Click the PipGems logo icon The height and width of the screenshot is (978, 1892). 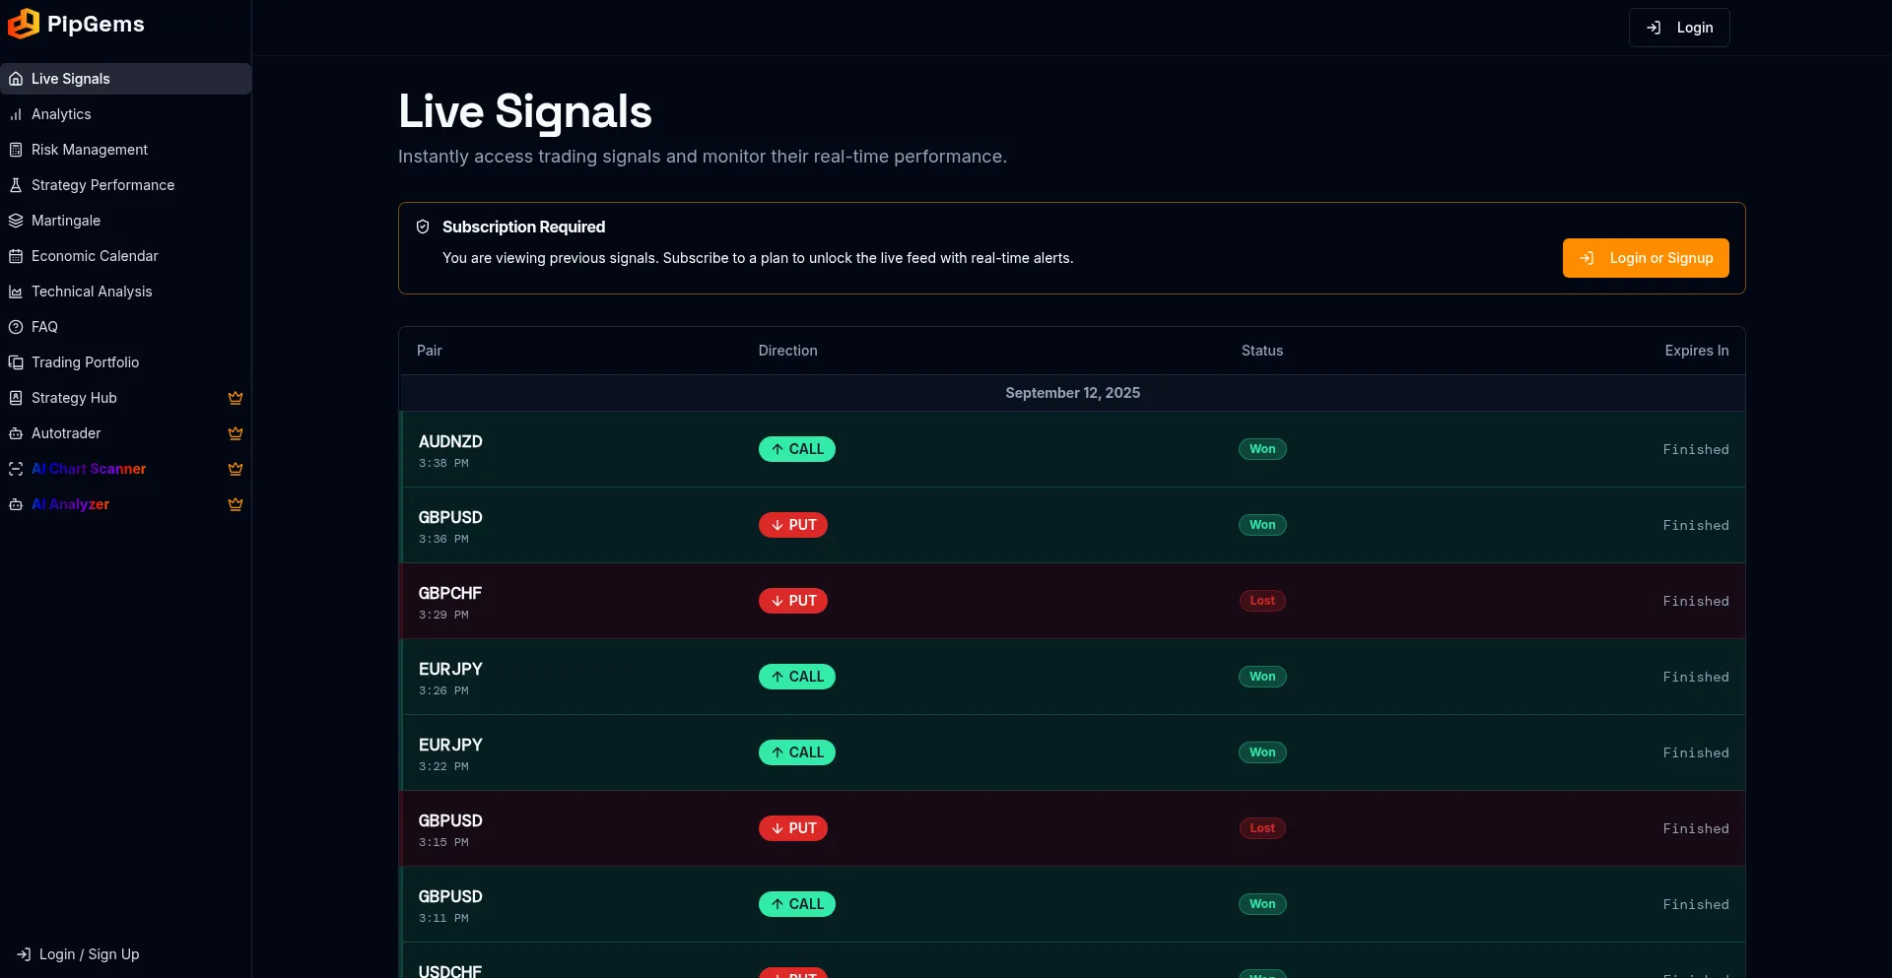coord(23,24)
